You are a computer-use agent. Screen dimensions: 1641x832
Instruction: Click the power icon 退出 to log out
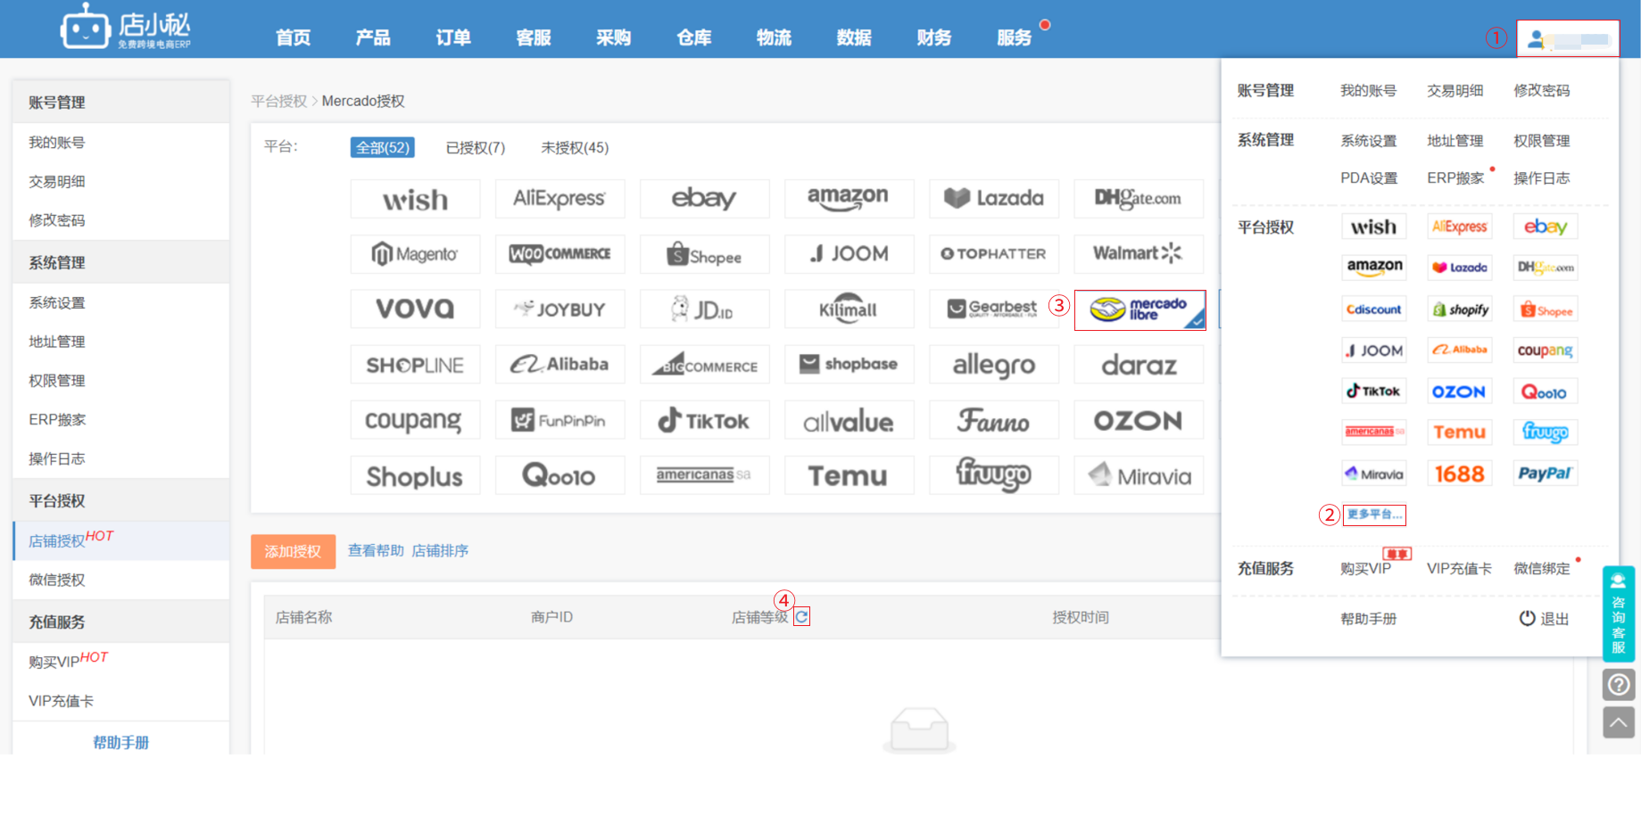[1544, 619]
